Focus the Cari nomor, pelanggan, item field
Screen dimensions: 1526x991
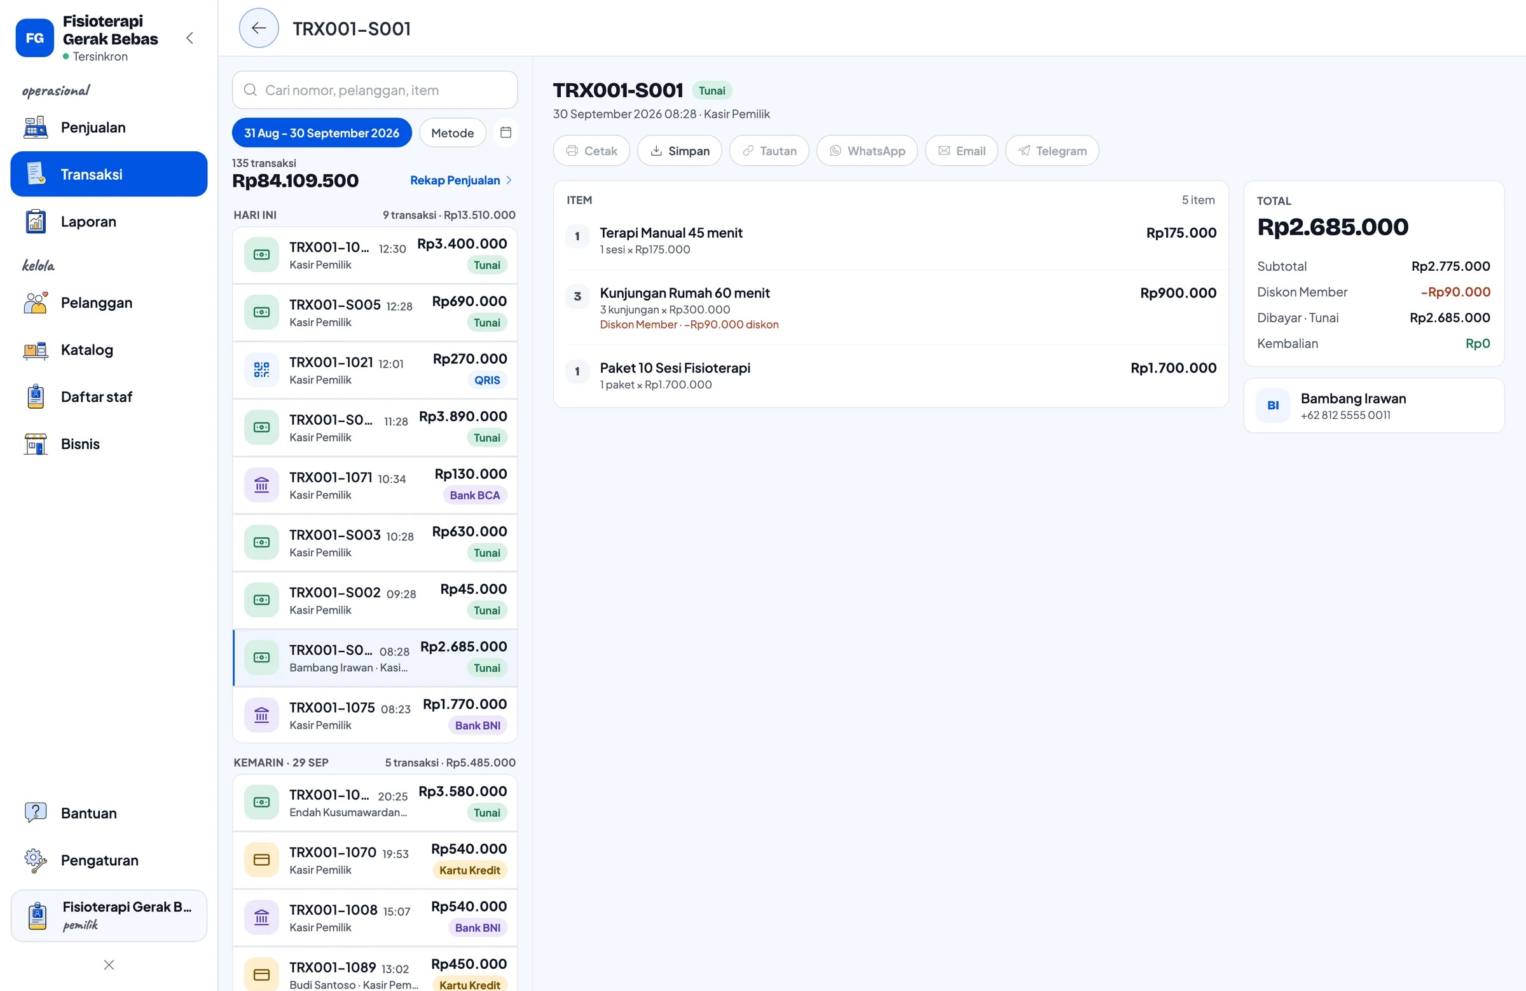point(375,90)
